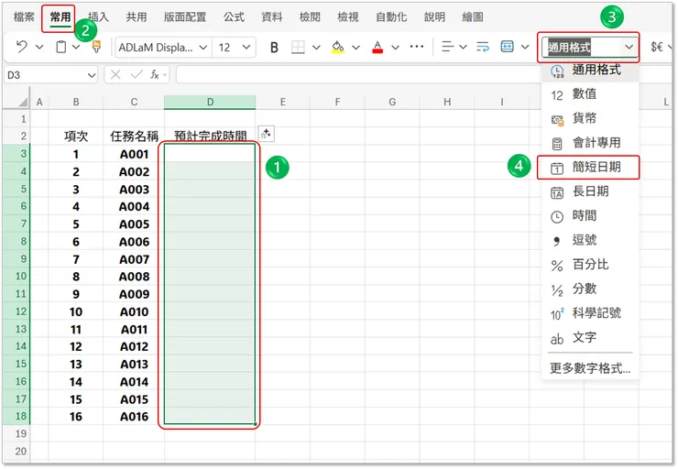Open the 共用 tab

click(137, 16)
